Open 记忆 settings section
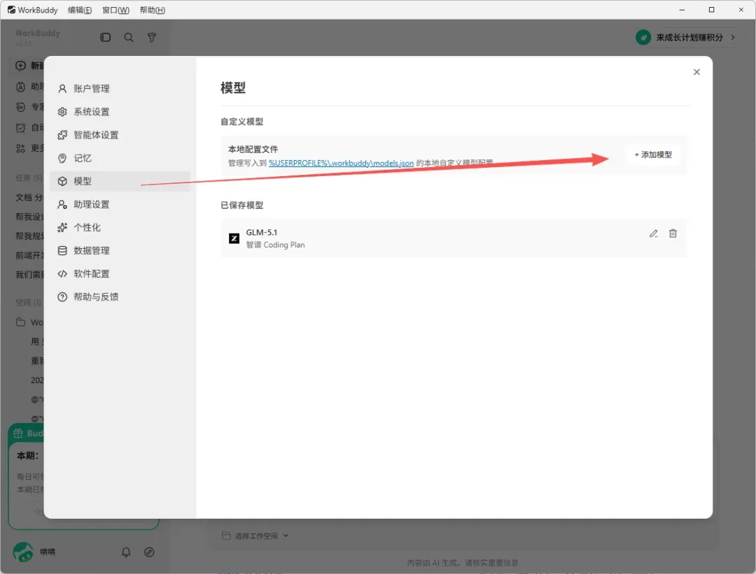The image size is (756, 574). 120,158
